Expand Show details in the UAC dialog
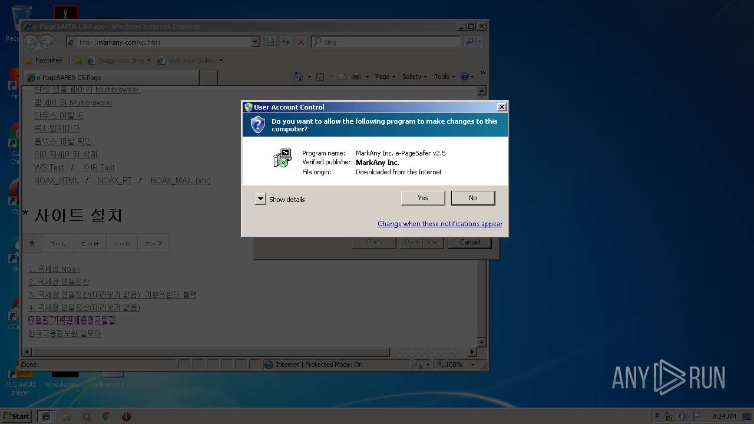The image size is (754, 424). point(260,199)
